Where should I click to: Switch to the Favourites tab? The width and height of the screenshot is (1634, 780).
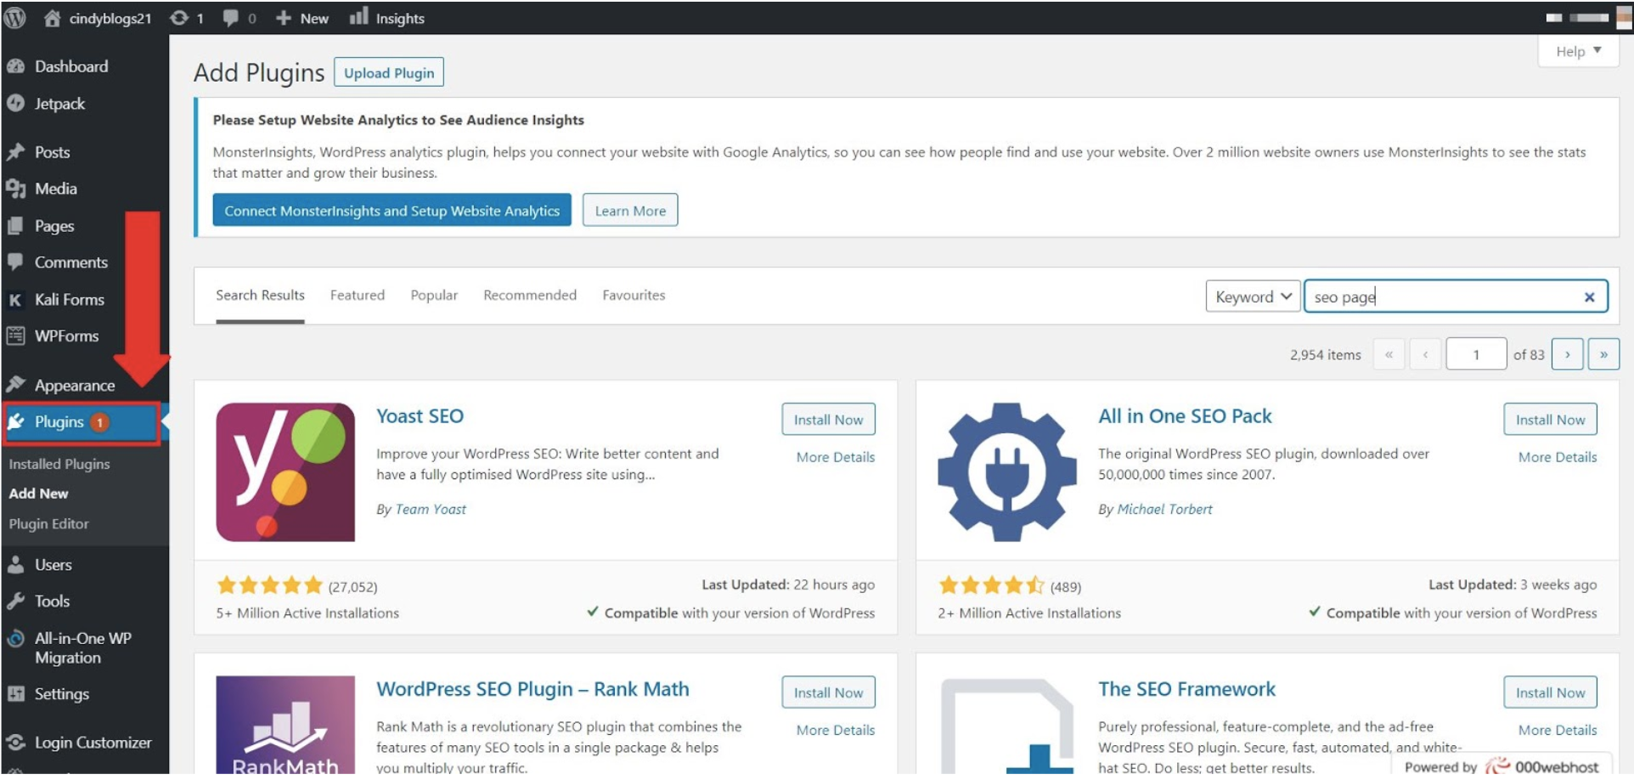click(634, 296)
